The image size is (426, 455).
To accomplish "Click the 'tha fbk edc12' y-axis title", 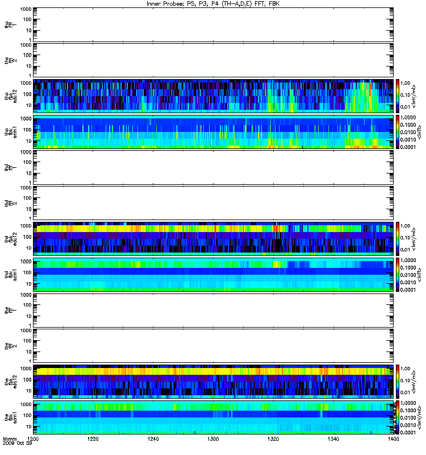I will pyautogui.click(x=11, y=95).
